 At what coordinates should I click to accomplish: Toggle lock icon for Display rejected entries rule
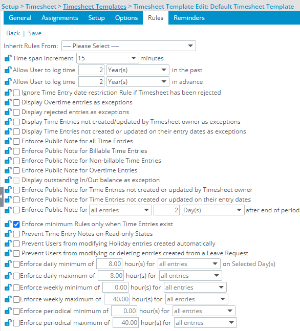pyautogui.click(x=8, y=112)
